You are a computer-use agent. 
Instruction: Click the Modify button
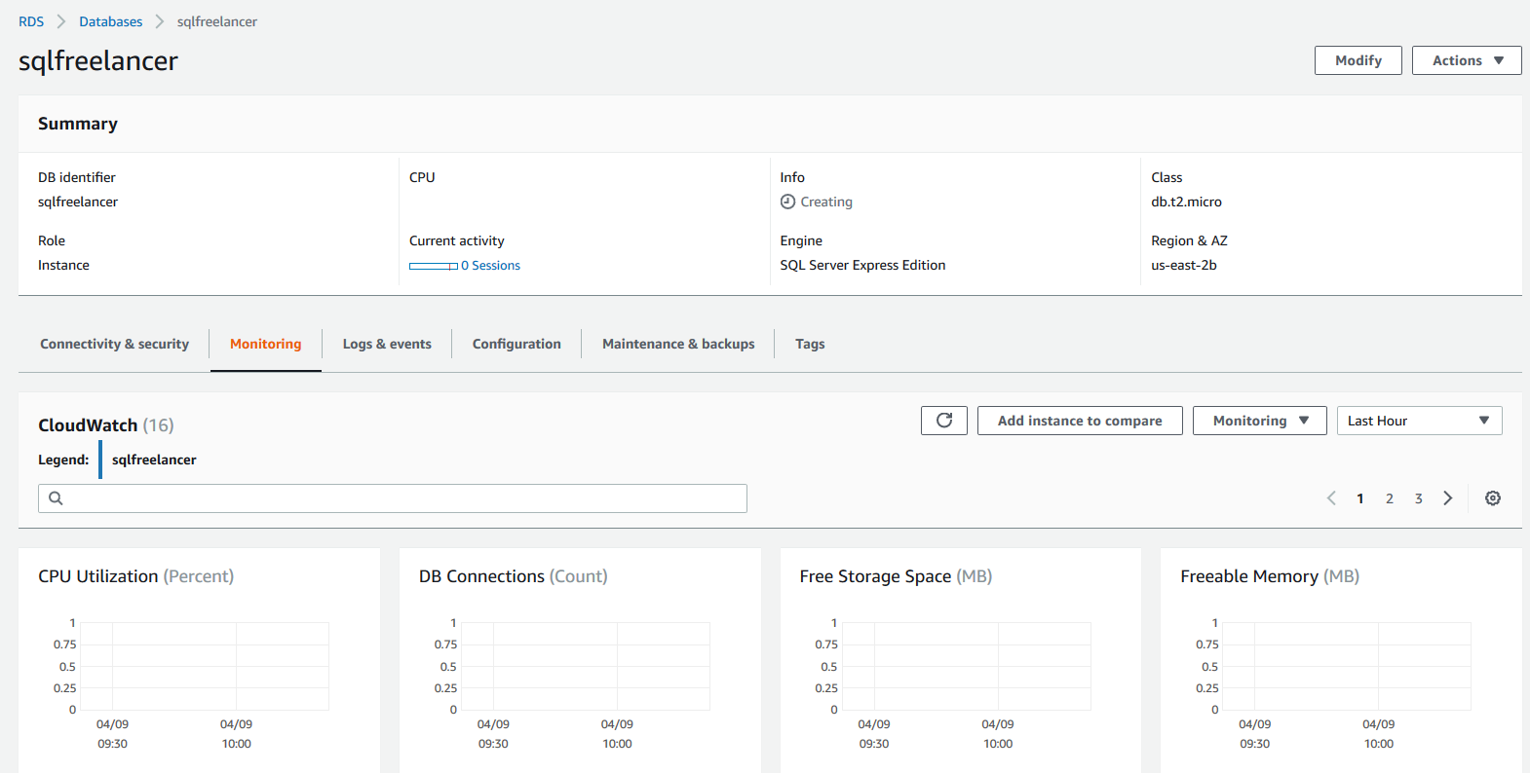point(1358,60)
